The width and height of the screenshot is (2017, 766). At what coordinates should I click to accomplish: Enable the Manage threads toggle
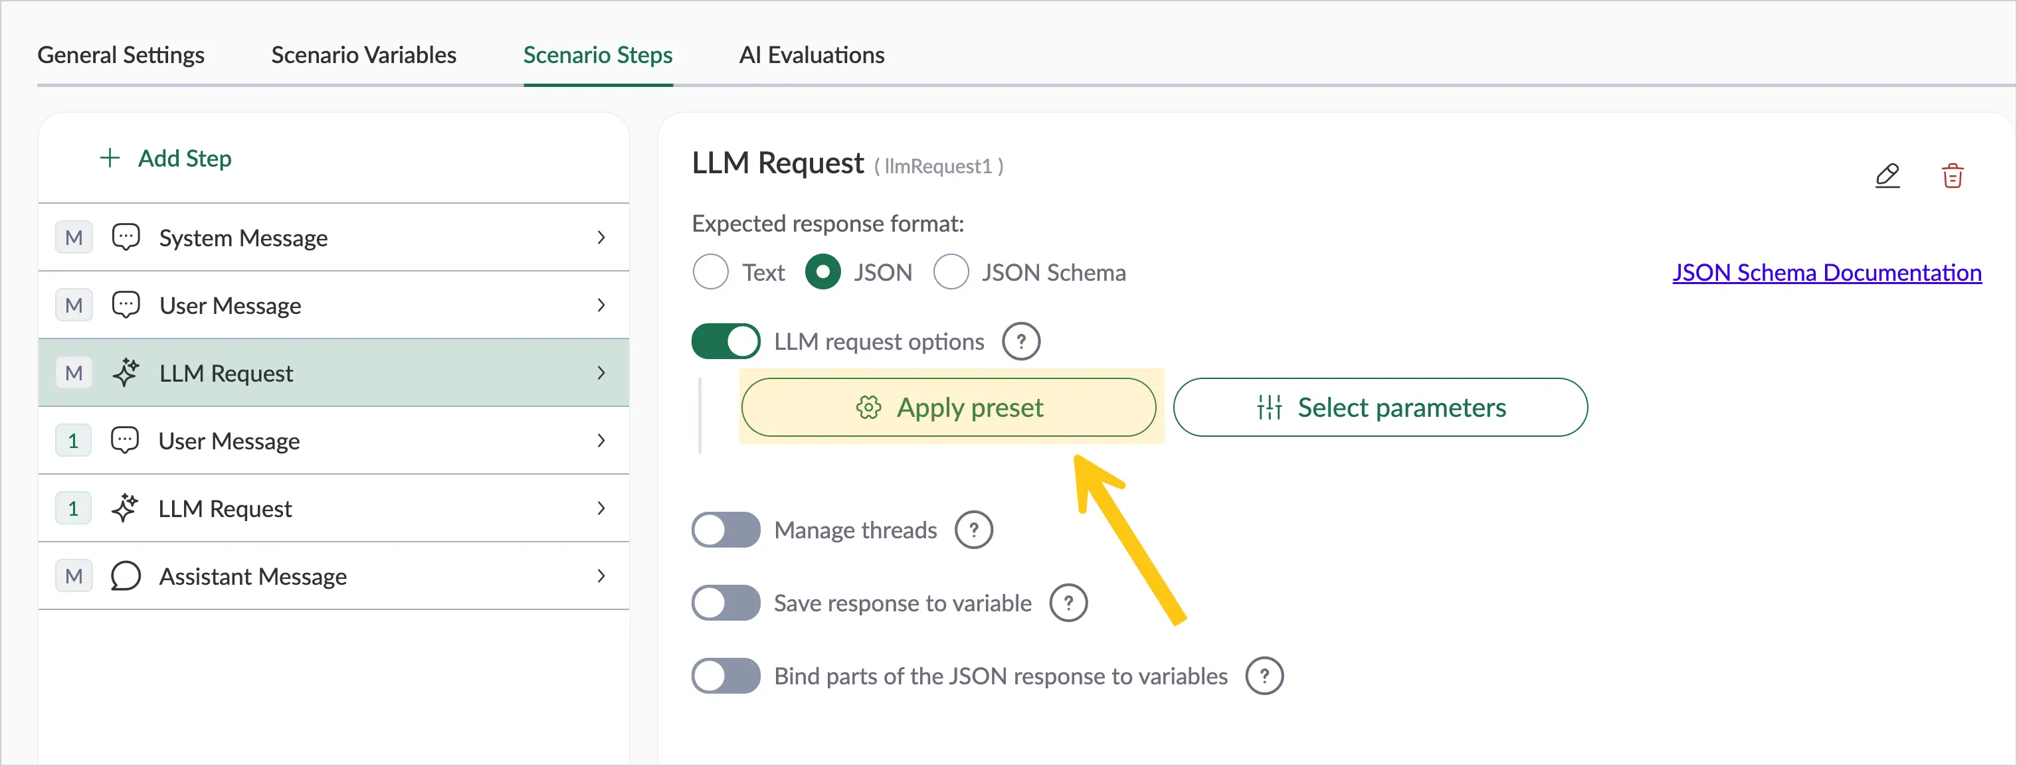(x=726, y=530)
